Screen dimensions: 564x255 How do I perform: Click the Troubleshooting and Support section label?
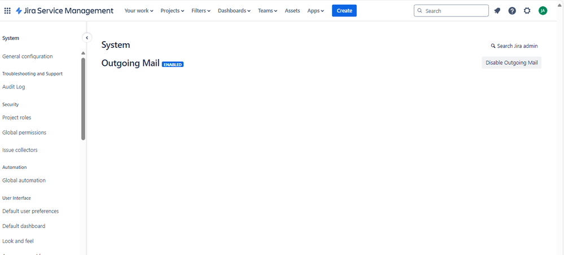tap(32, 74)
